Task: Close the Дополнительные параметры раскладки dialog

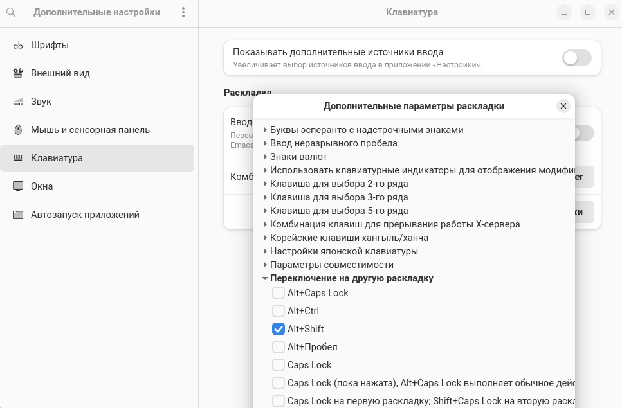Action: tap(563, 106)
